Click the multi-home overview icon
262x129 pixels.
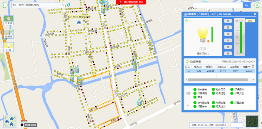click(10, 121)
